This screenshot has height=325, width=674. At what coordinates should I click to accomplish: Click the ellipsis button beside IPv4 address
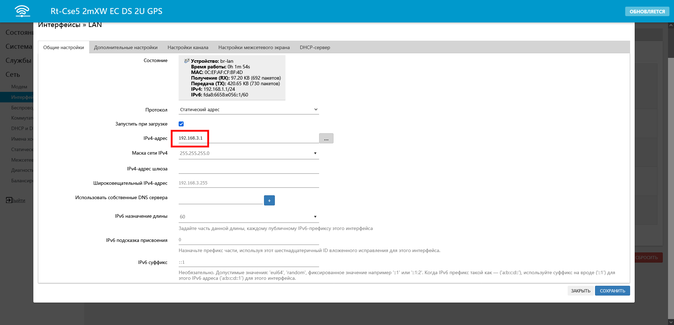(x=326, y=138)
